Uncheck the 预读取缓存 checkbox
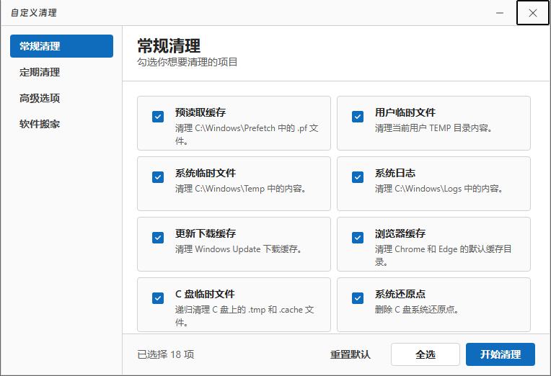551x376 pixels. point(158,117)
